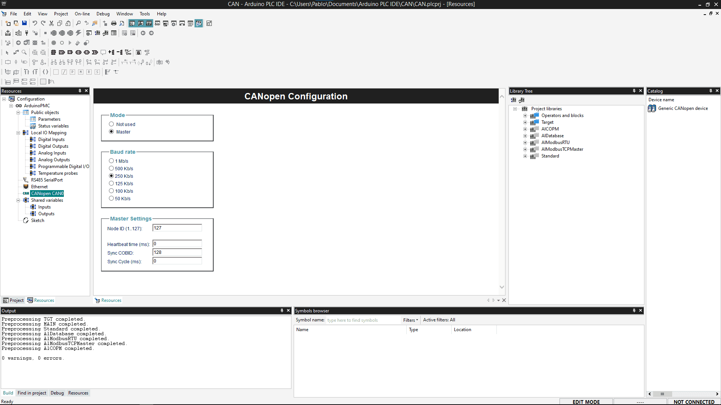
Task: Collapse the Local IO Mapping tree node
Action: 18,133
